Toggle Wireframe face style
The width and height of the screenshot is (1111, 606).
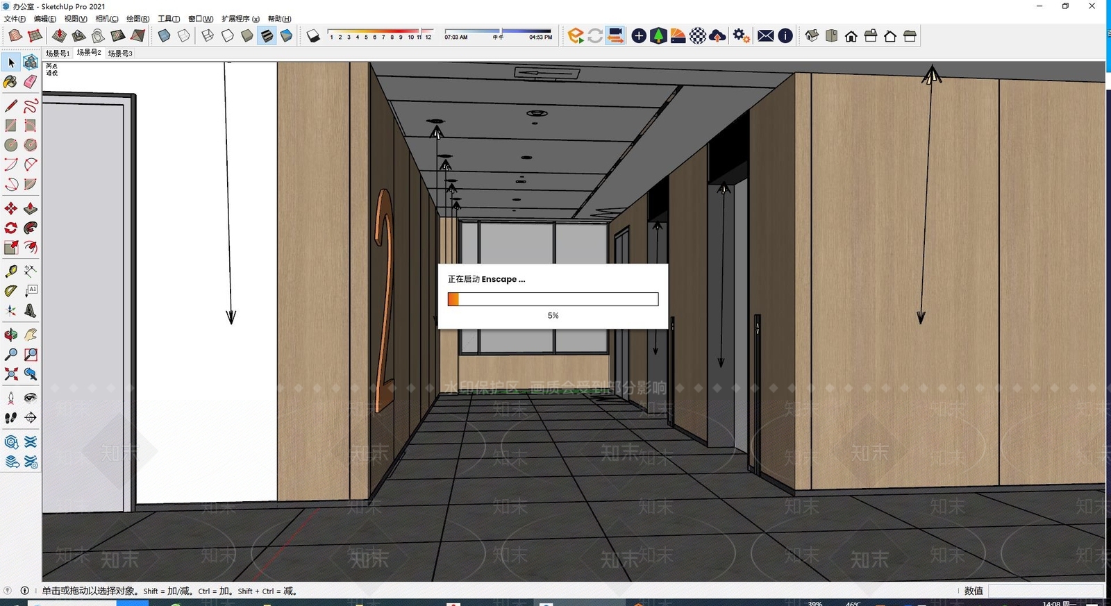[208, 35]
